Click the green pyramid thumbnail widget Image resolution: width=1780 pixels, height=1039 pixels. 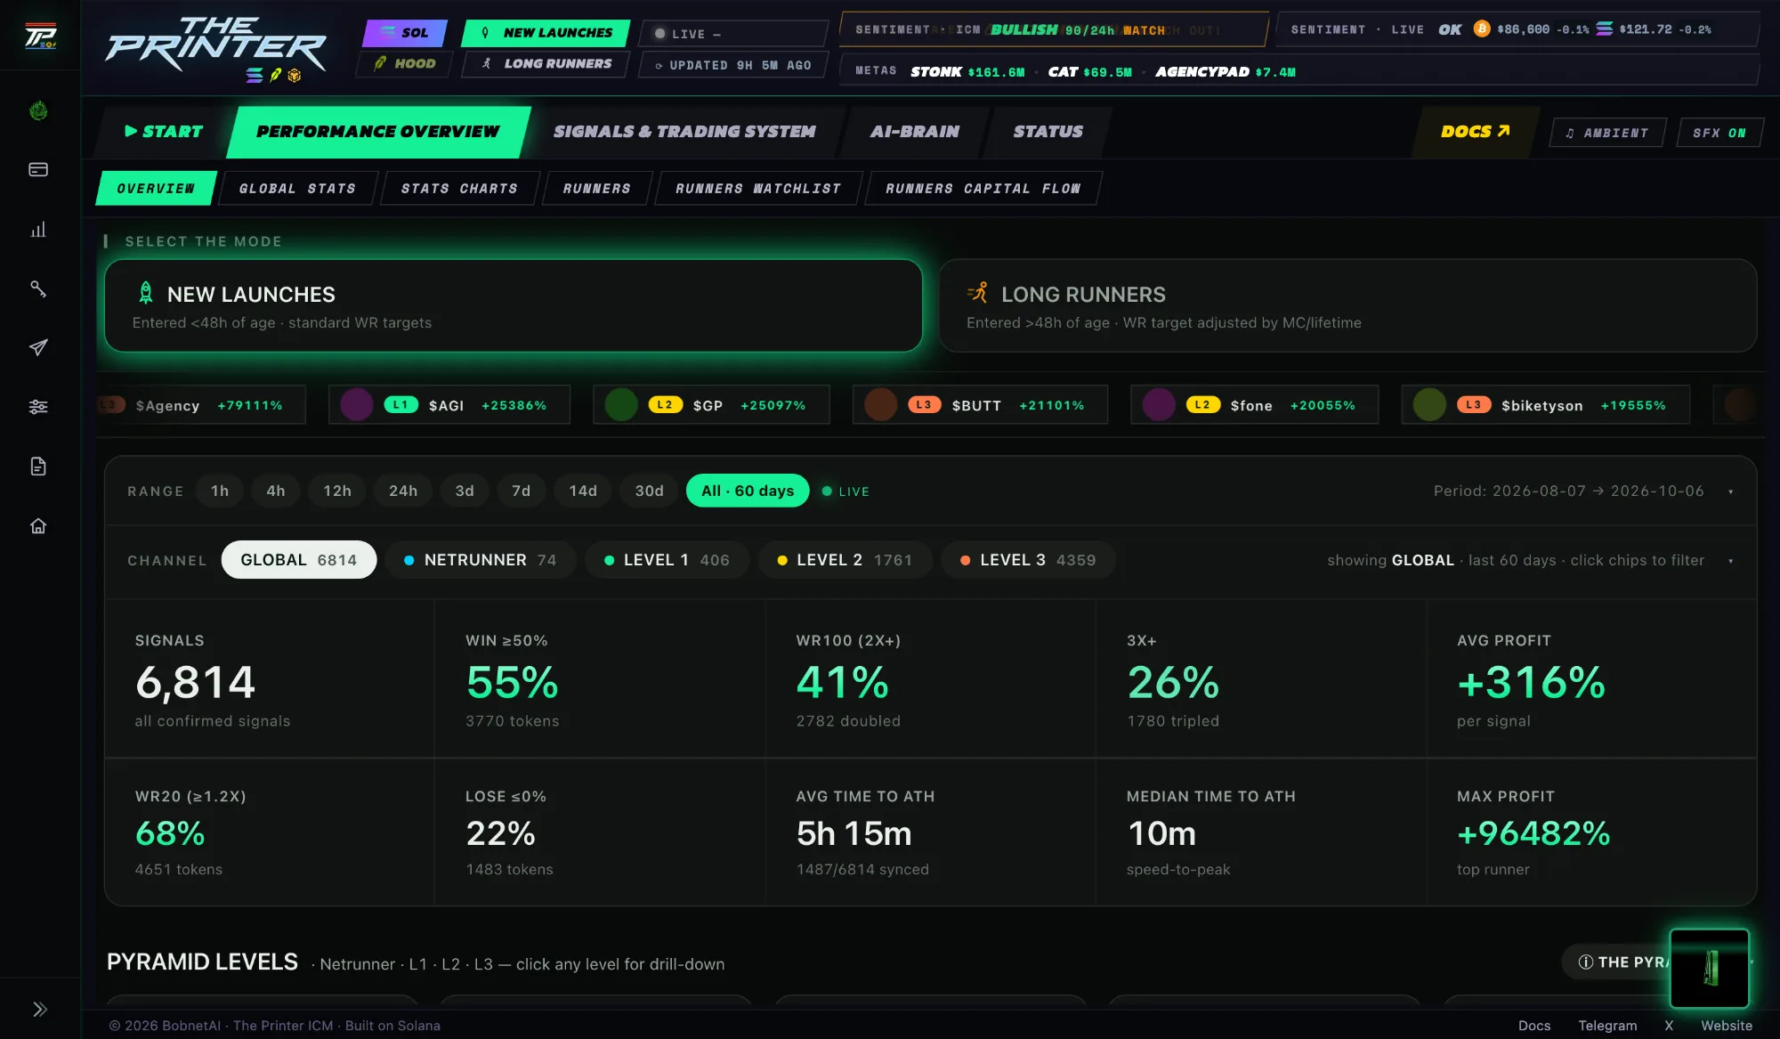pyautogui.click(x=1709, y=968)
